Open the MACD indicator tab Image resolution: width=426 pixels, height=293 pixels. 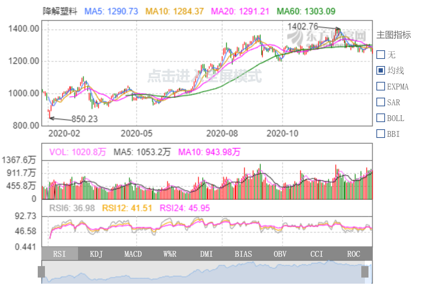[x=133, y=254]
